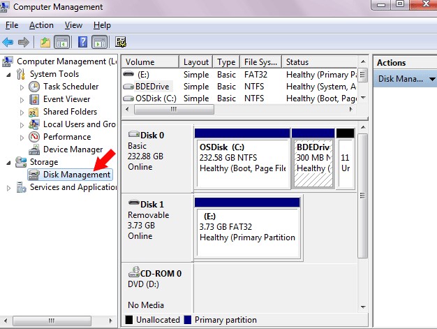The height and width of the screenshot is (329, 437).
Task: Click the Disk 1 removable drive icon
Action: click(x=134, y=203)
